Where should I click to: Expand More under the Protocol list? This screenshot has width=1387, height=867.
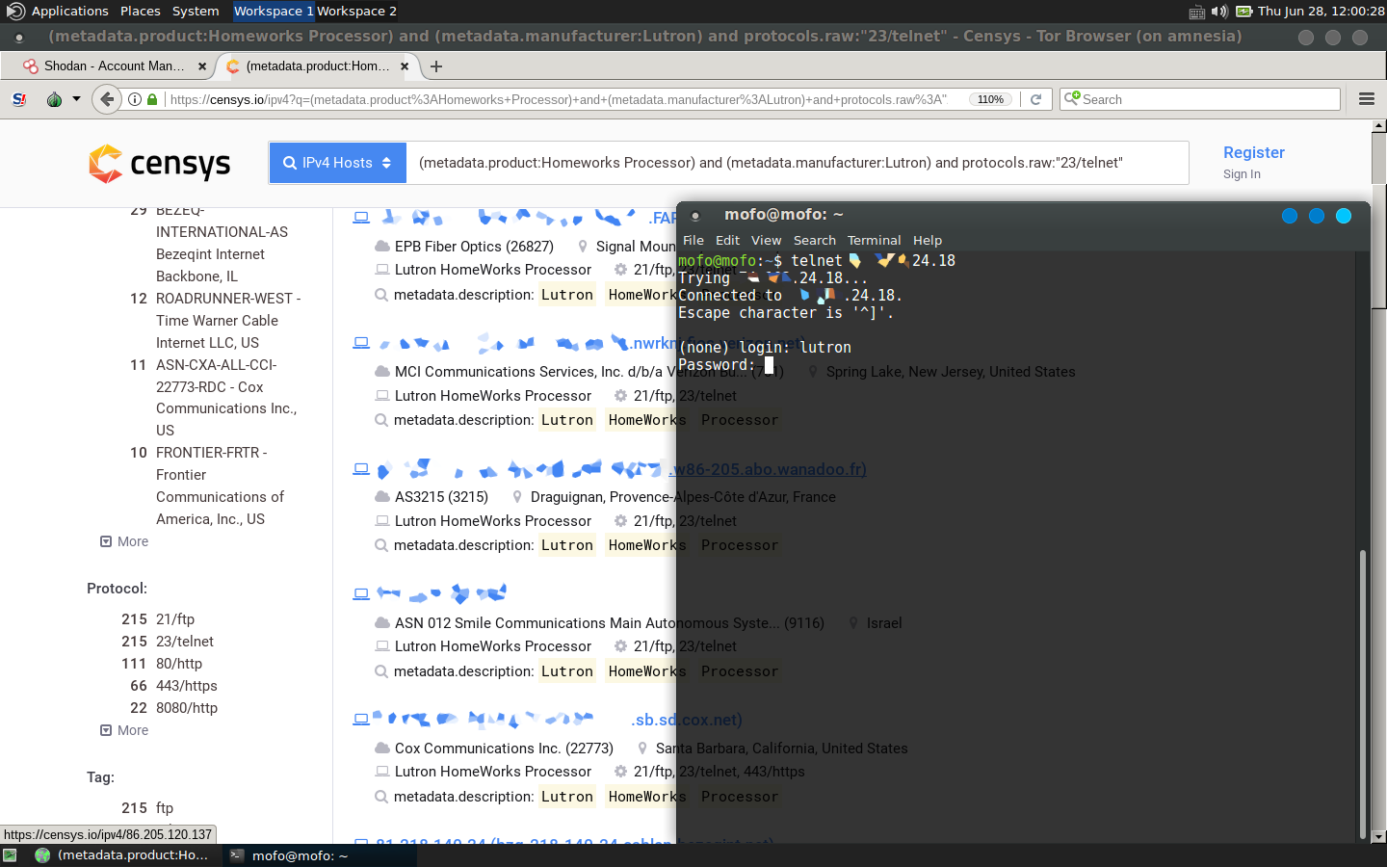125,730
